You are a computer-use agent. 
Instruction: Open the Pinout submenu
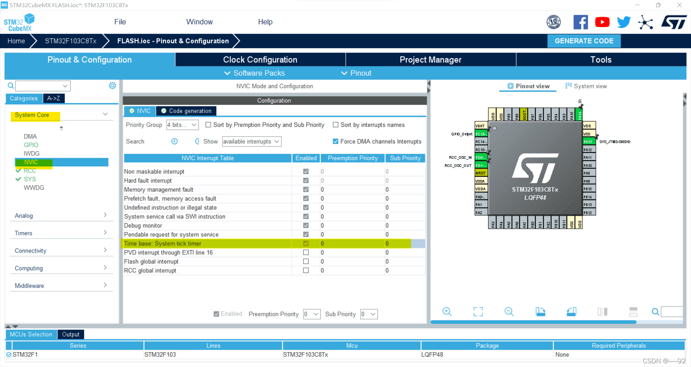click(356, 73)
